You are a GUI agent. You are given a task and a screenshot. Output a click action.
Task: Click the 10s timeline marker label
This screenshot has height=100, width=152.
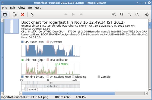(74, 80)
